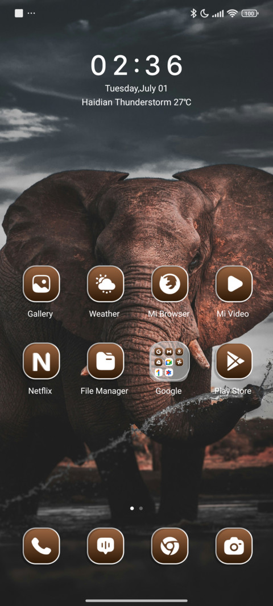Tap the Mi Video label text

[233, 314]
